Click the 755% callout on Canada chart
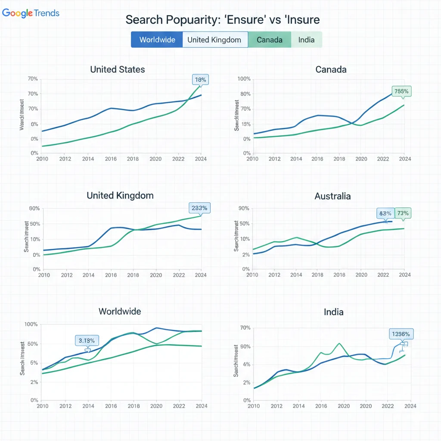 pyautogui.click(x=401, y=91)
